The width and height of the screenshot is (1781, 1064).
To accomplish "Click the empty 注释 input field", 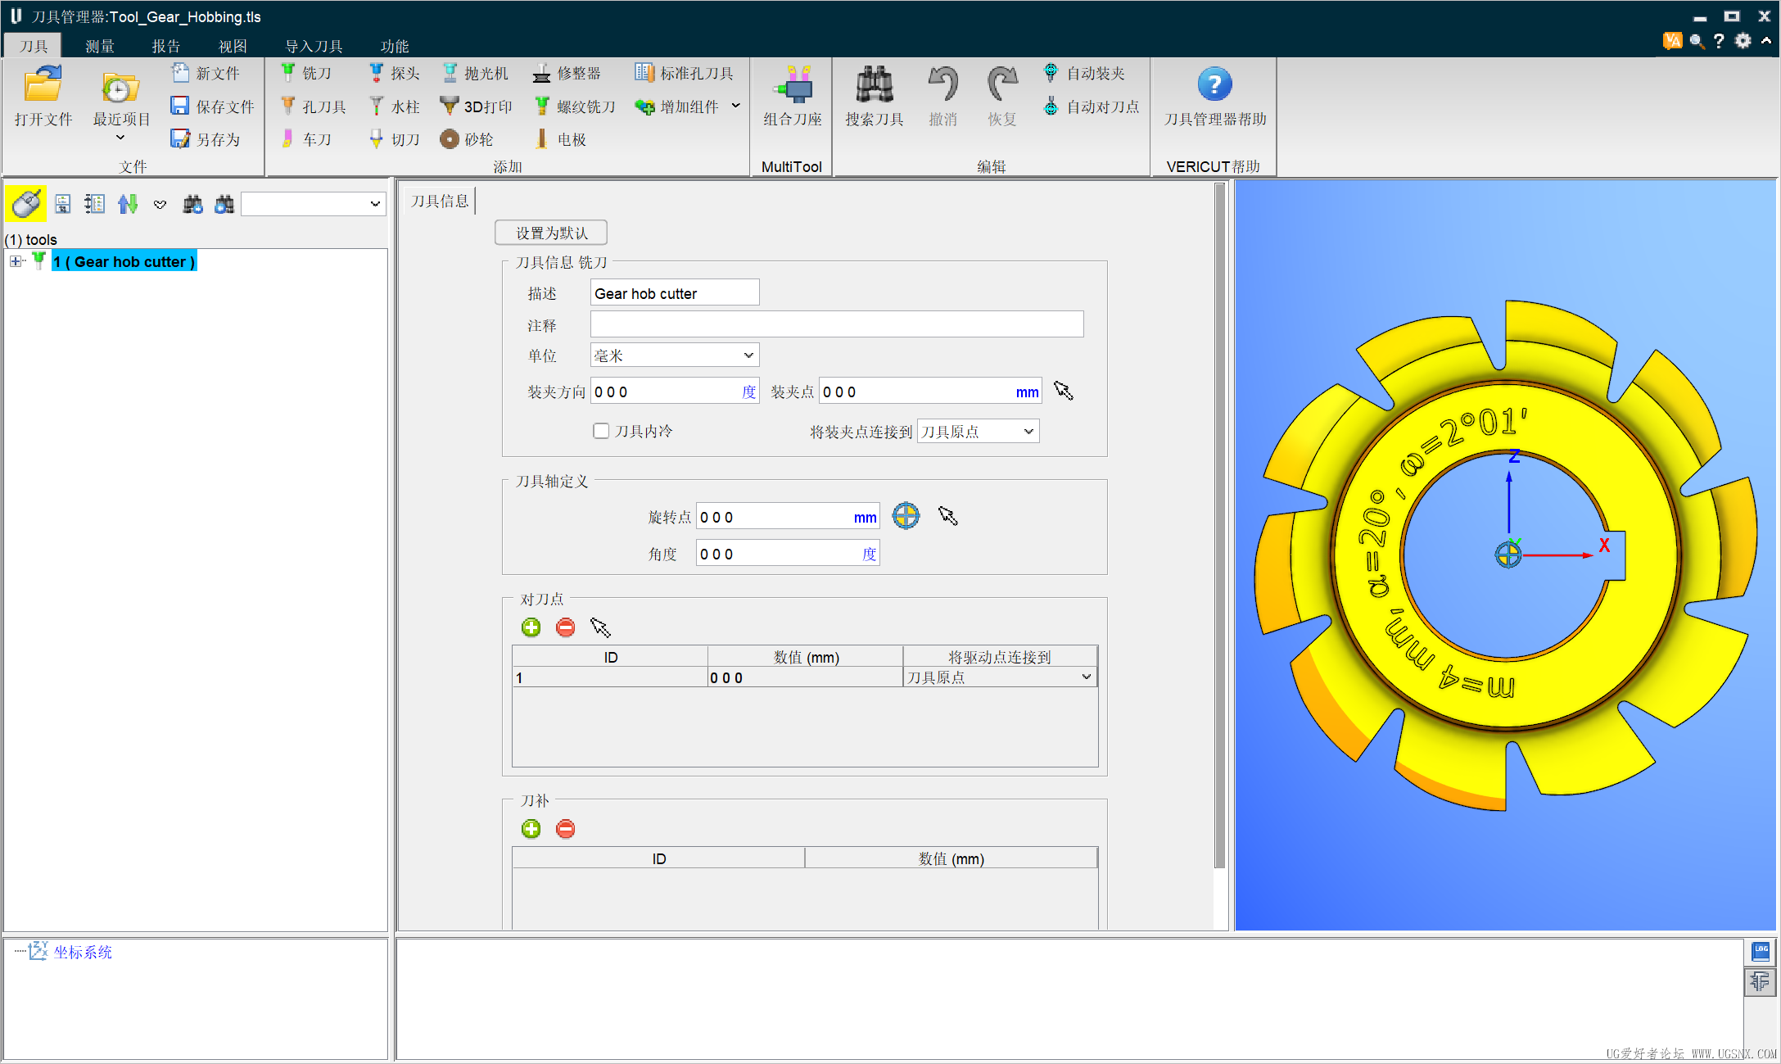I will [x=837, y=324].
